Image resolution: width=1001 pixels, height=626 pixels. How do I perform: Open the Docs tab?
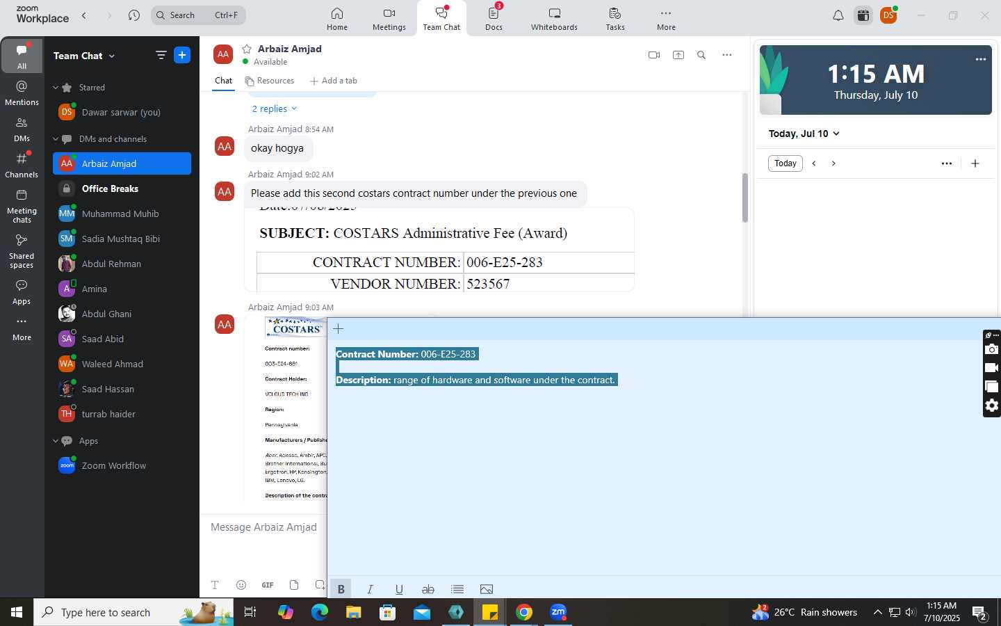(494, 19)
